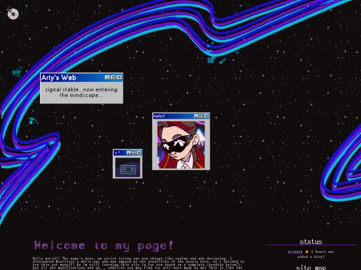This screenshot has width=361, height=270.
Task: Click the yellow star icon in status
Action: pyautogui.click(x=307, y=252)
